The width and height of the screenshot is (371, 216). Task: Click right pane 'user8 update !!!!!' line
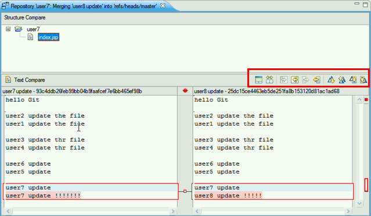228,196
